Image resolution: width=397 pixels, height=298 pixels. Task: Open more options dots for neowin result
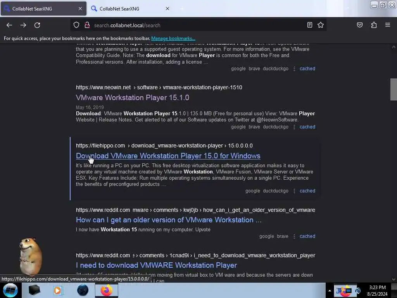[x=294, y=127]
